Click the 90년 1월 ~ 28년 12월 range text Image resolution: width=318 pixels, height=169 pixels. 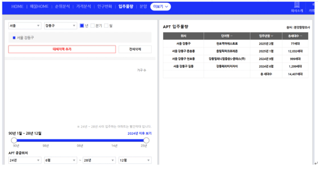(x=25, y=133)
